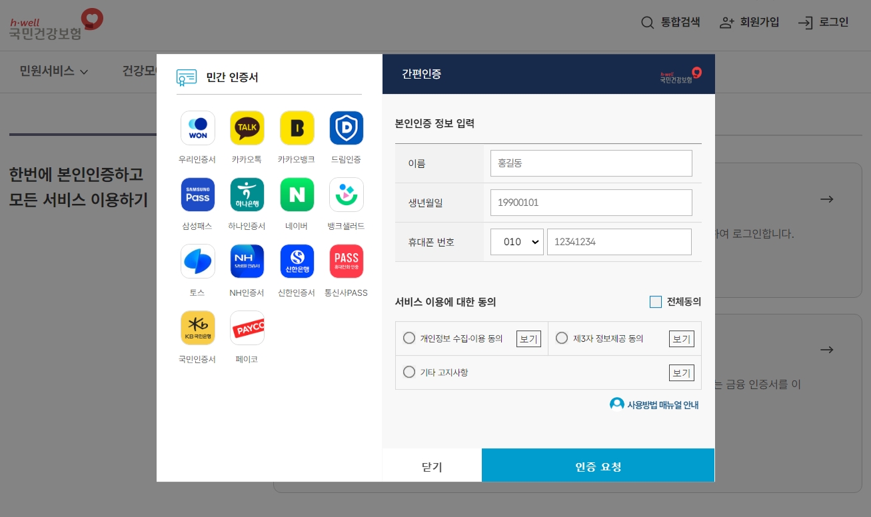Image resolution: width=871 pixels, height=517 pixels.
Task: Click the 인증 요청 button
Action: [x=598, y=465]
